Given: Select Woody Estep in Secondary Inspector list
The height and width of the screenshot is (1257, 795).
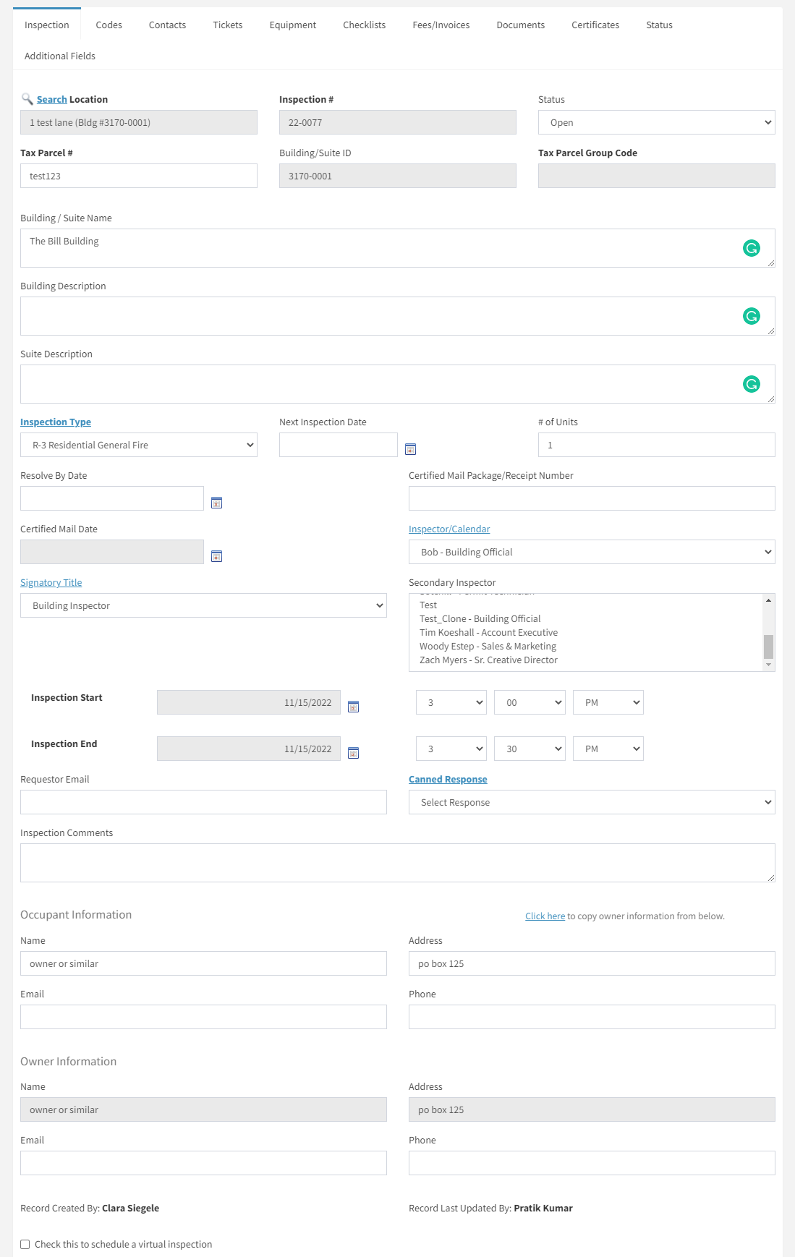Looking at the screenshot, I should tap(488, 646).
